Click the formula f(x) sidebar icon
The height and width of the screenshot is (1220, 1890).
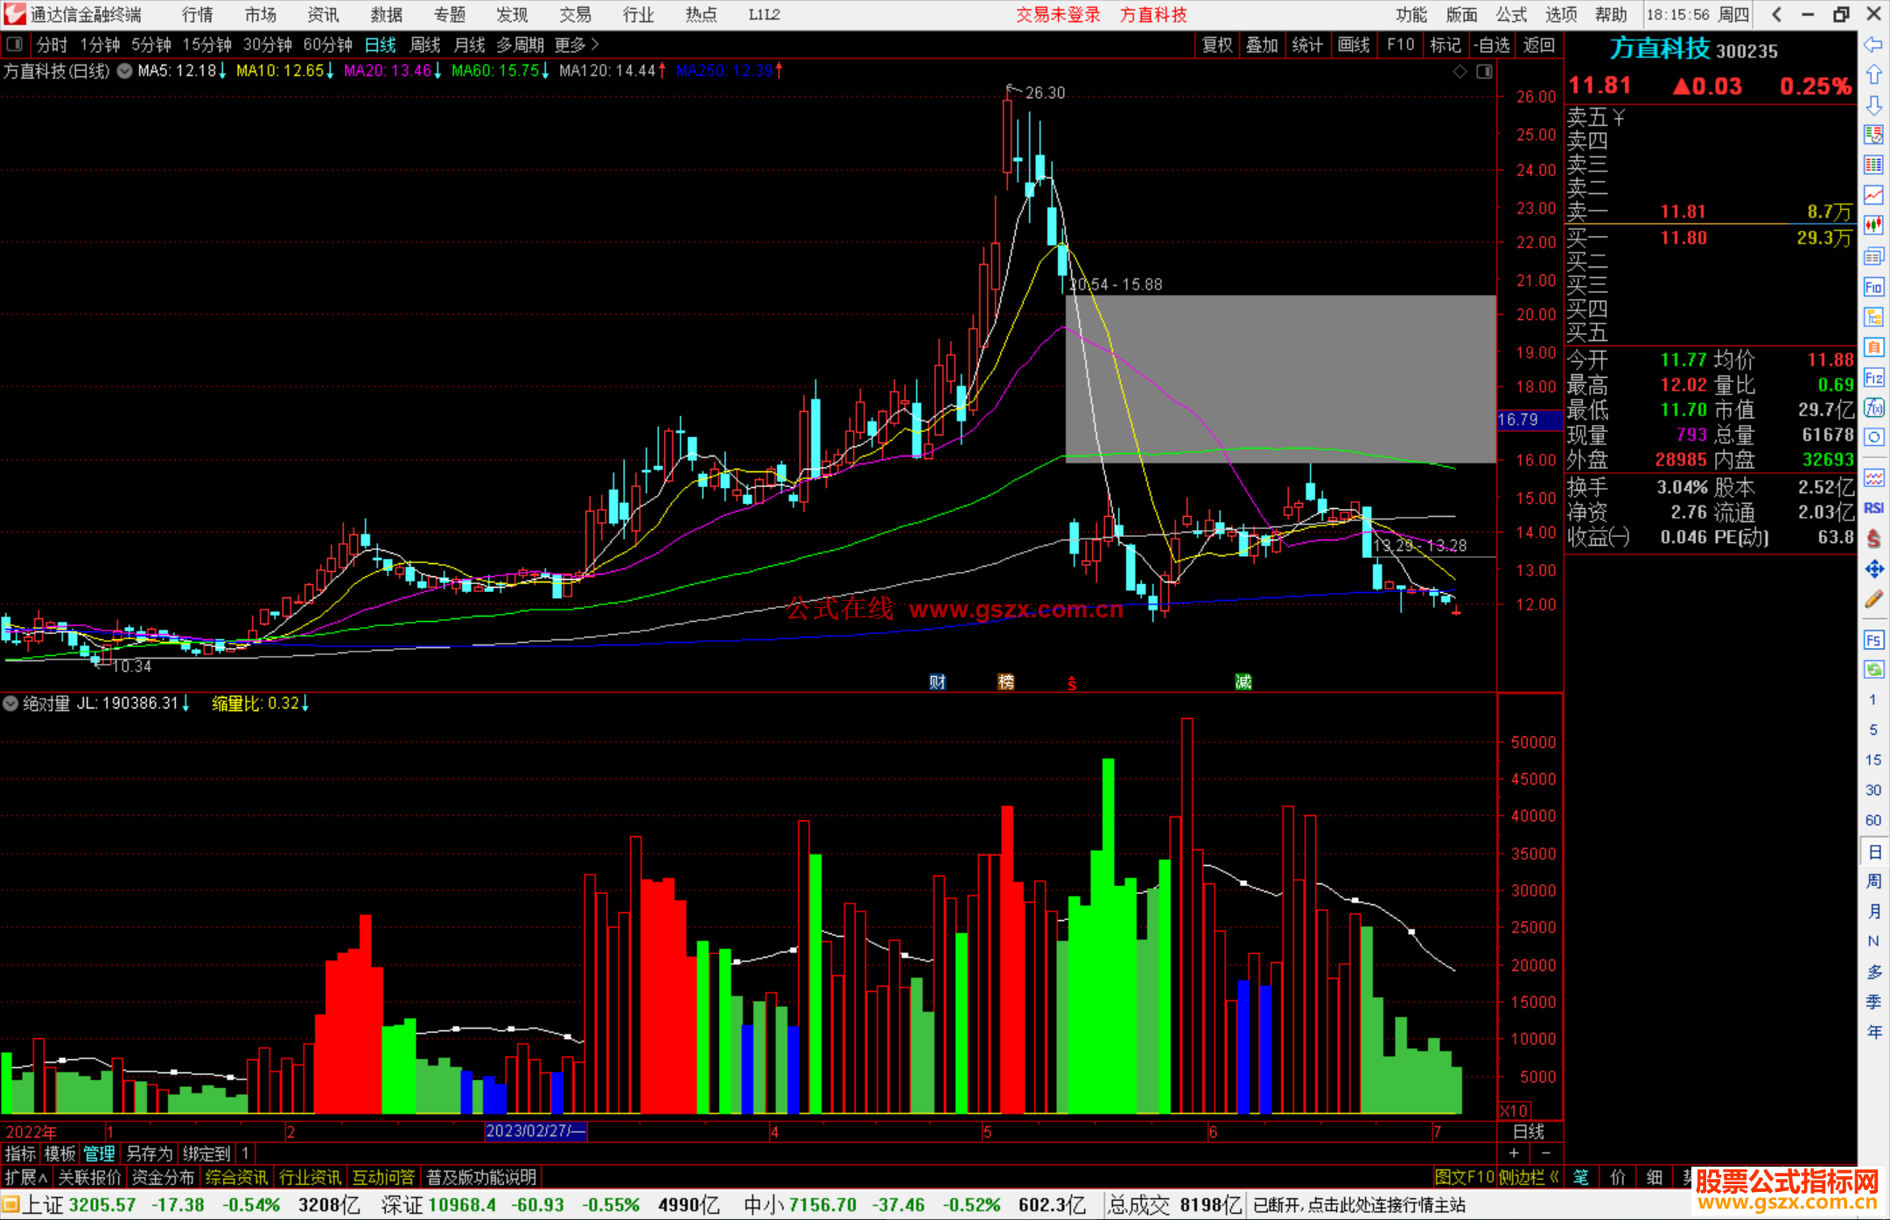[x=1873, y=408]
